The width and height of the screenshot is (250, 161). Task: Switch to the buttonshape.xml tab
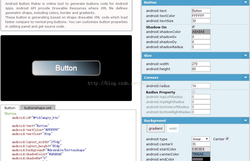(x=38, y=108)
